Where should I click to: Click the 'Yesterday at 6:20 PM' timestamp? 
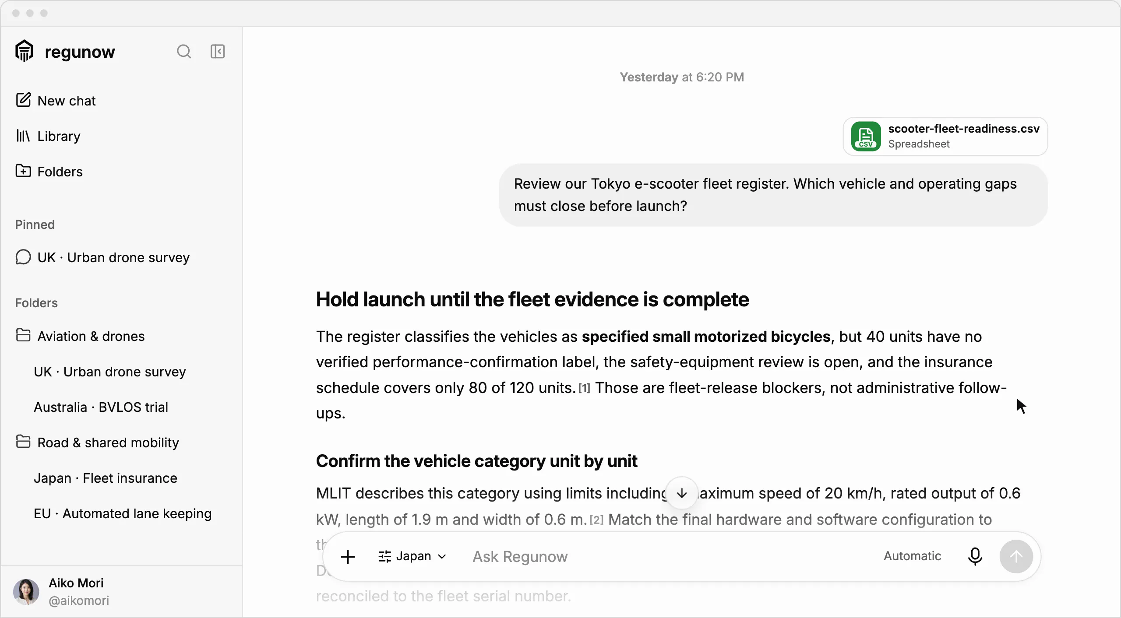[682, 77]
